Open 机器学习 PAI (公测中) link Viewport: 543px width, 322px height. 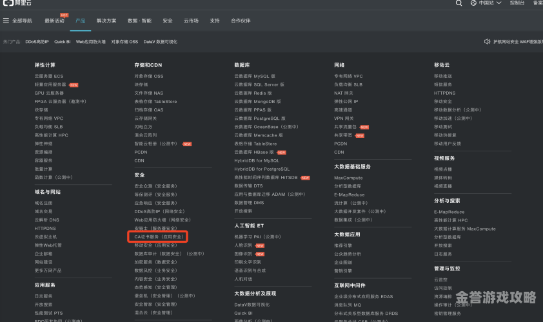[258, 237]
